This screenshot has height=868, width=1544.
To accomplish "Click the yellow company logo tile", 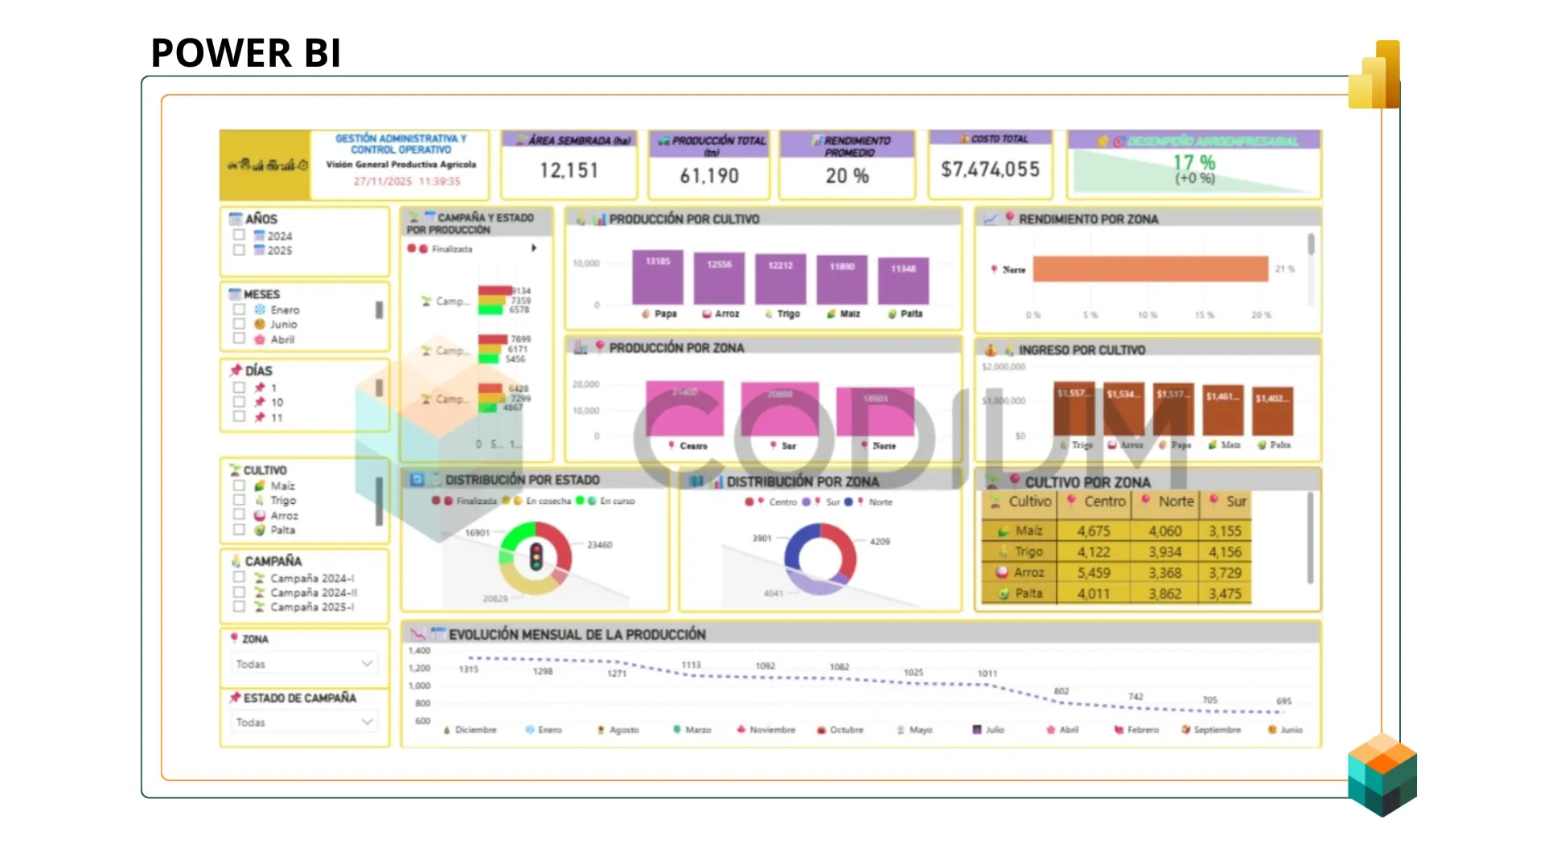I will 265,165.
